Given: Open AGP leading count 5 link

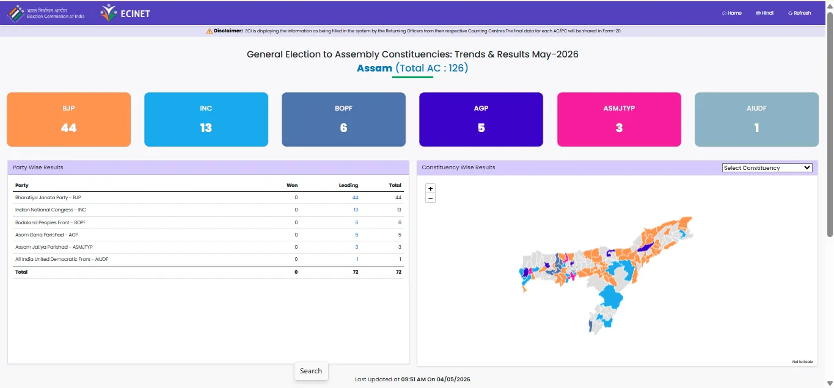Looking at the screenshot, I should coord(357,235).
